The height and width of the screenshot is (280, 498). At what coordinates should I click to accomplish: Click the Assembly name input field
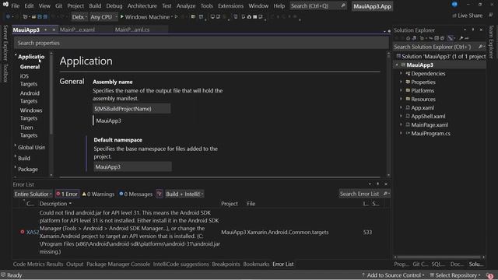[132, 109]
